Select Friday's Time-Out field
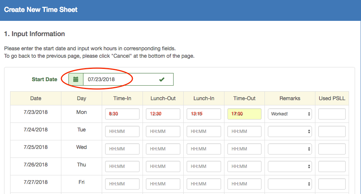361x194 pixels. pyautogui.click(x=244, y=184)
